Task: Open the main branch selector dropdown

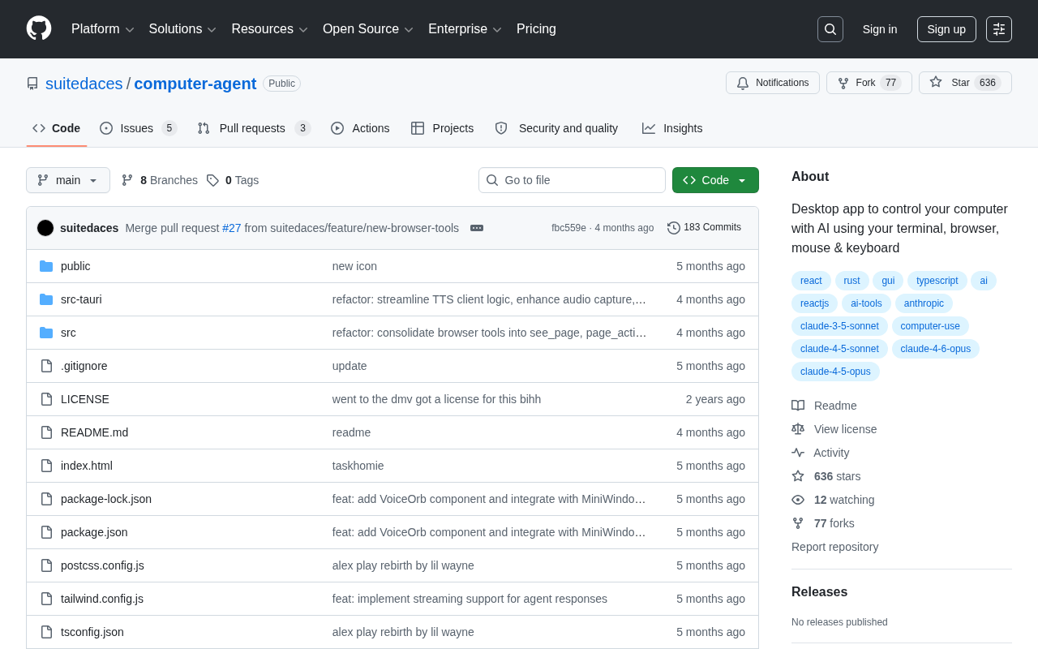Action: [68, 180]
